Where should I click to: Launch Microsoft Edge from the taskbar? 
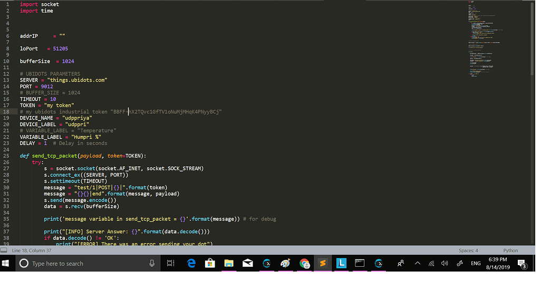pos(191,263)
